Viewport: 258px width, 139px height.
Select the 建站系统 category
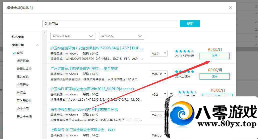pyautogui.click(x=23, y=77)
